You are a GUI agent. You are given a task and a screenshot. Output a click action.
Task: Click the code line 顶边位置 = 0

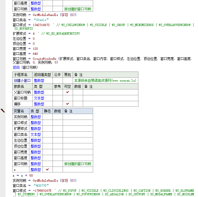point(23,44)
